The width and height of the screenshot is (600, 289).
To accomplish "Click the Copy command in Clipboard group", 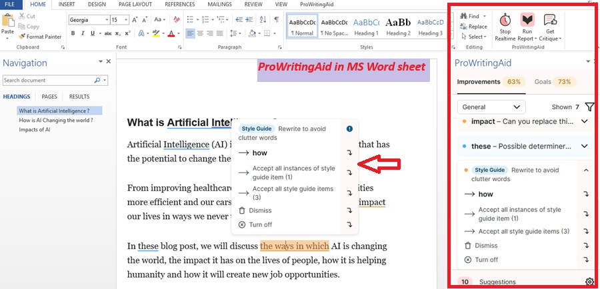I will (28, 27).
